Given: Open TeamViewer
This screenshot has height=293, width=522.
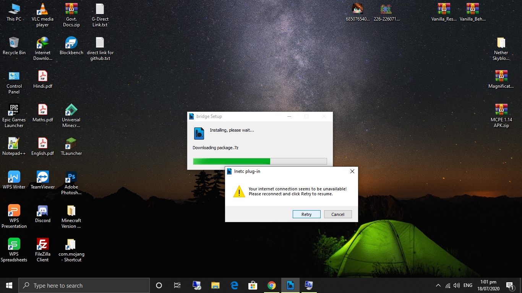Looking at the screenshot, I should coord(42,177).
